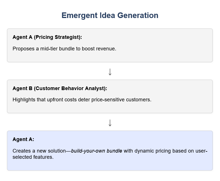Click the "Highlights that upfront costs" sentence
The height and width of the screenshot is (181, 220).
click(82, 100)
